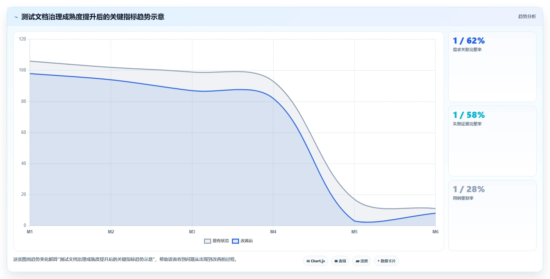Click the M3 axis label
The height and width of the screenshot is (279, 550).
coord(192,232)
